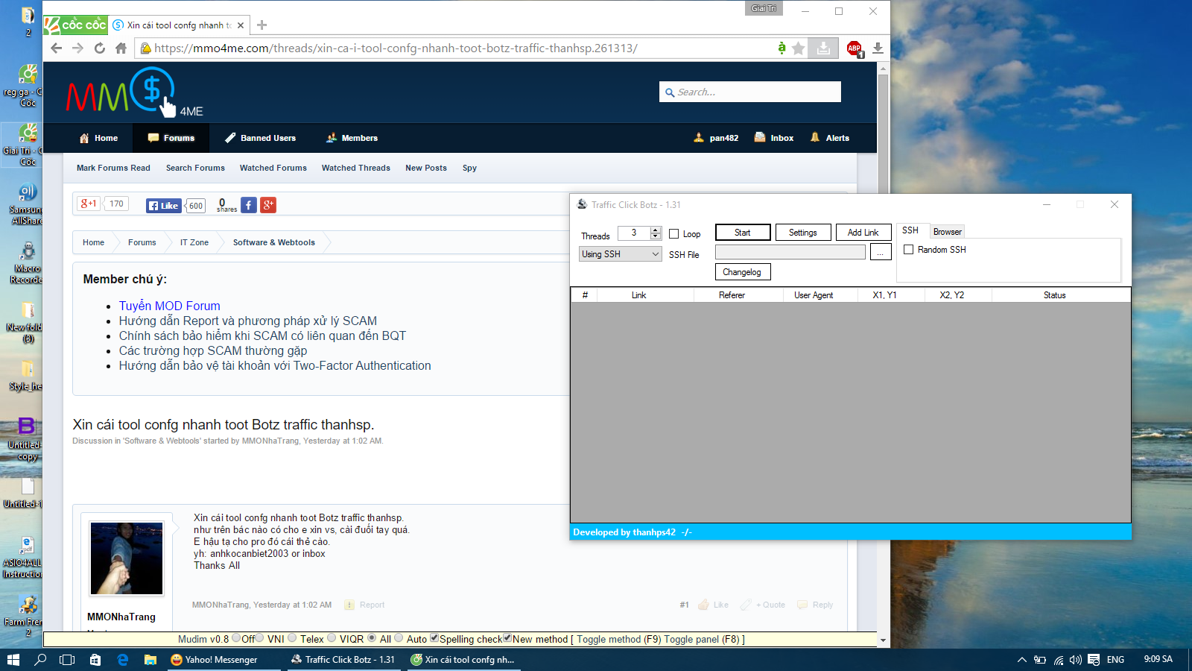This screenshot has height=671, width=1192.
Task: Click New Posts in the sub-navigation
Action: [426, 168]
